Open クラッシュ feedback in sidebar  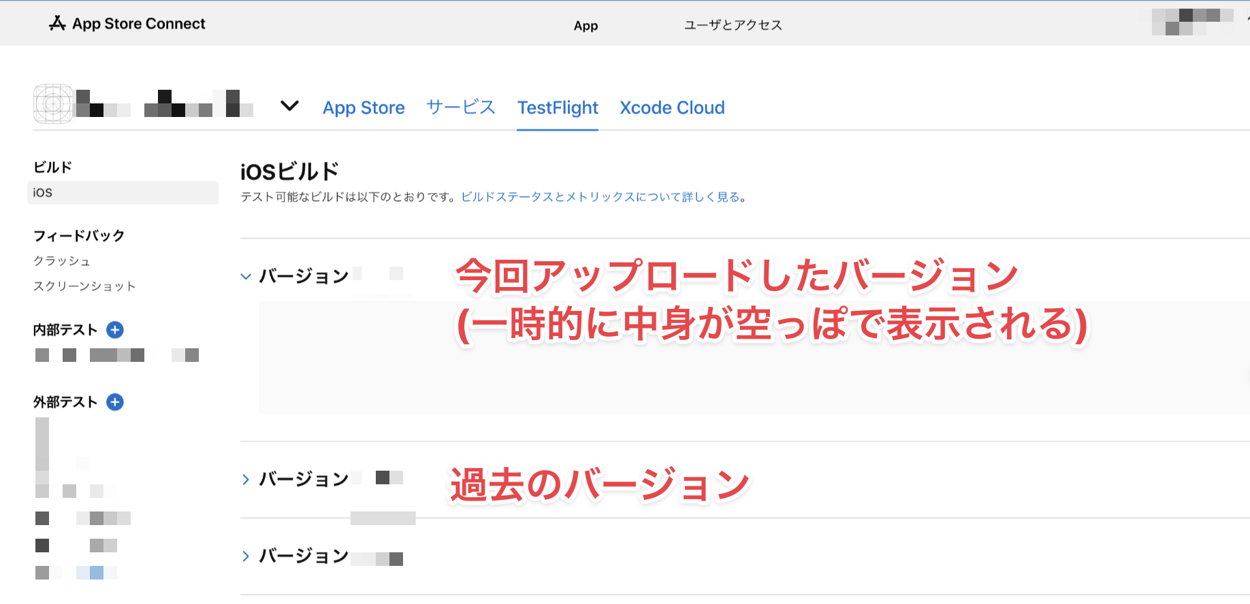pos(62,261)
